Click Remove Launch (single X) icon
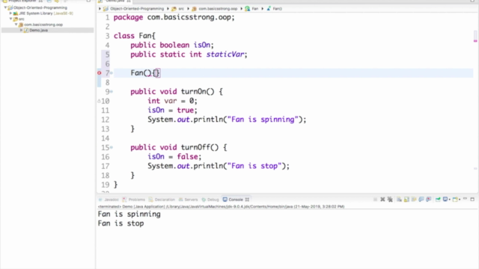The image size is (479, 269). 382,200
